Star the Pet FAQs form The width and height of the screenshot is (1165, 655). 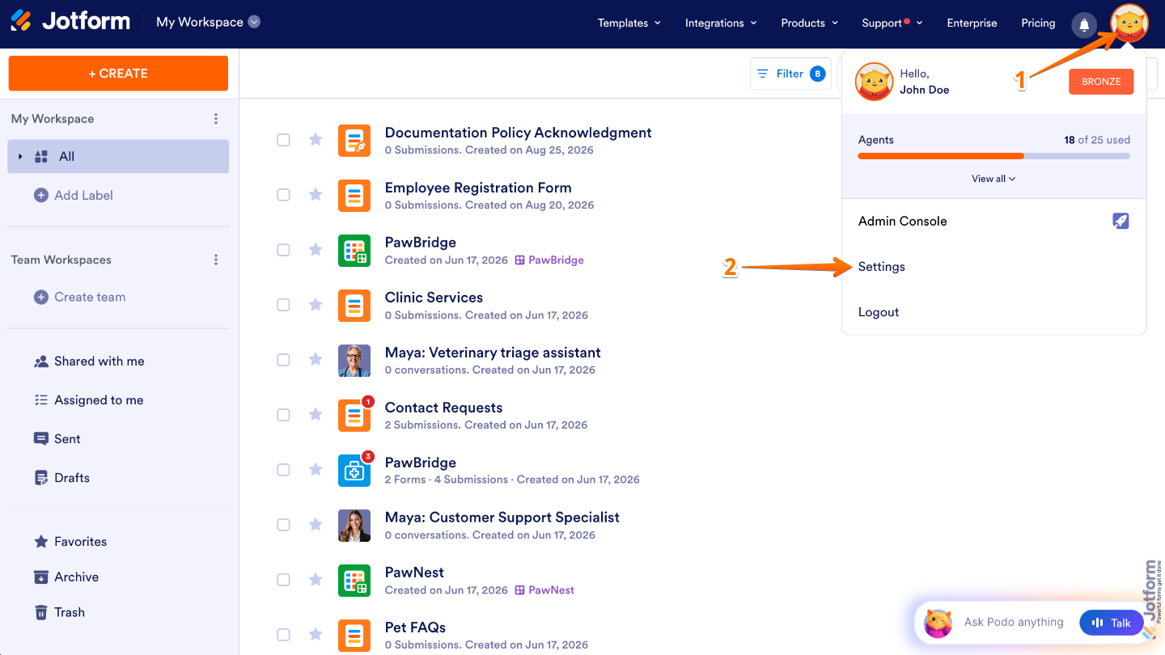(x=316, y=634)
